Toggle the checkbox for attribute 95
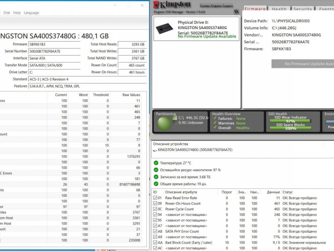Viewport: 334px width, 251px height. pyautogui.click(x=155, y=220)
